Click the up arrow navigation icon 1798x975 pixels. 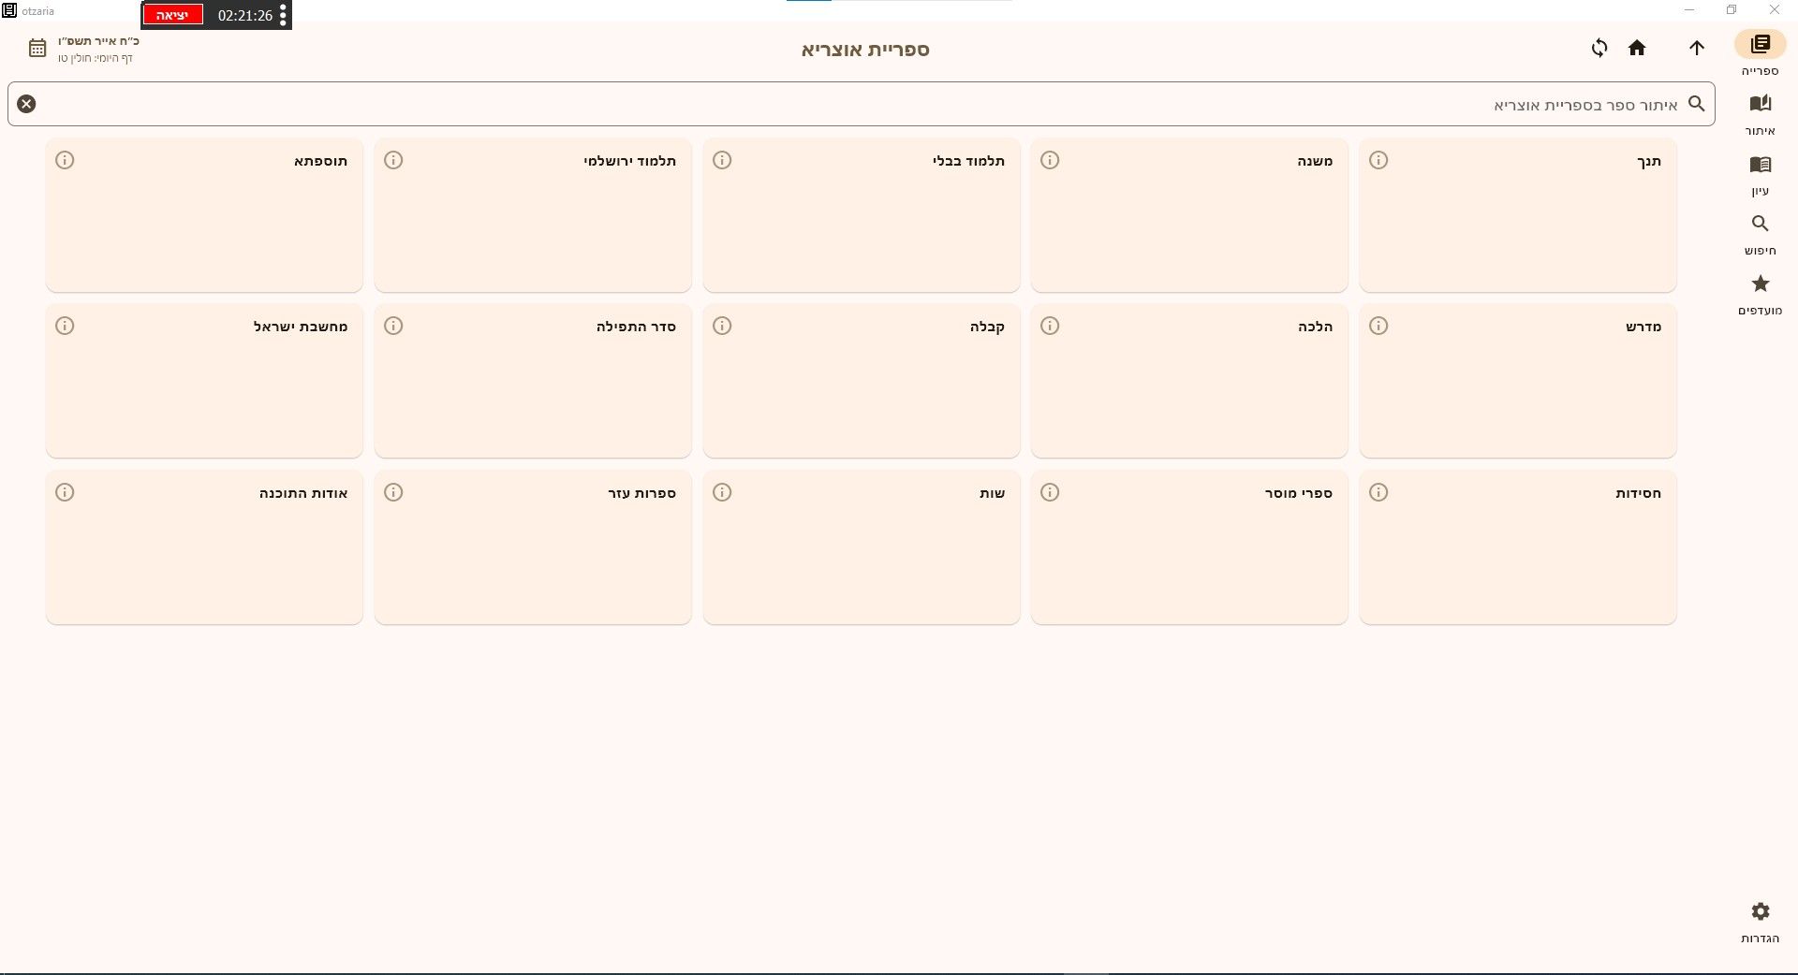[1697, 48]
